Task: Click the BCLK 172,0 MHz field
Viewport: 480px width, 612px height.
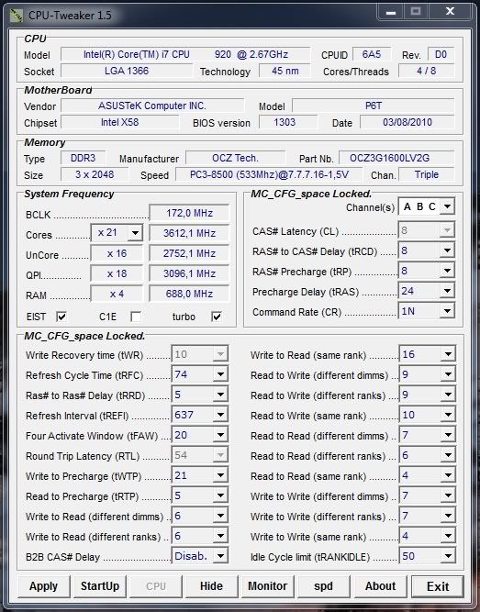Action: [x=189, y=213]
